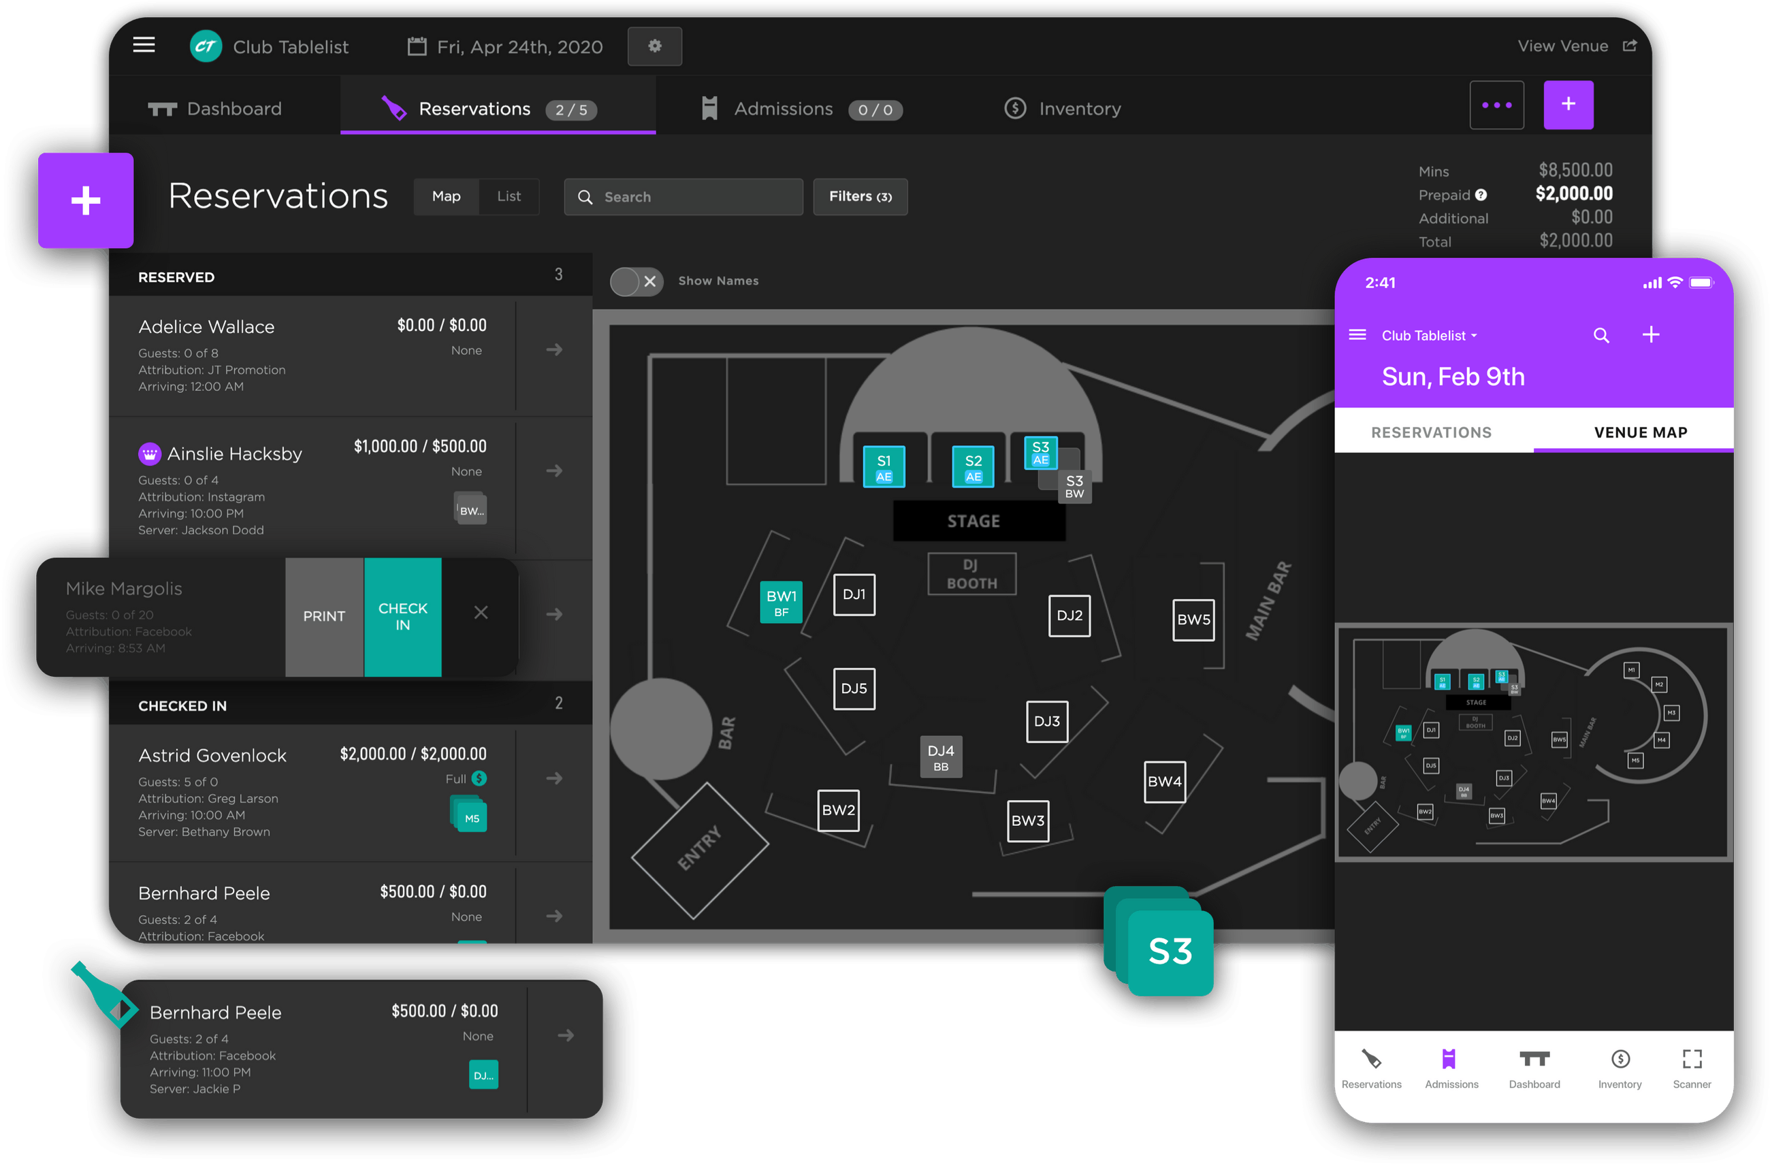1770x1165 pixels.
Task: Open event settings with the gear icon
Action: click(654, 46)
